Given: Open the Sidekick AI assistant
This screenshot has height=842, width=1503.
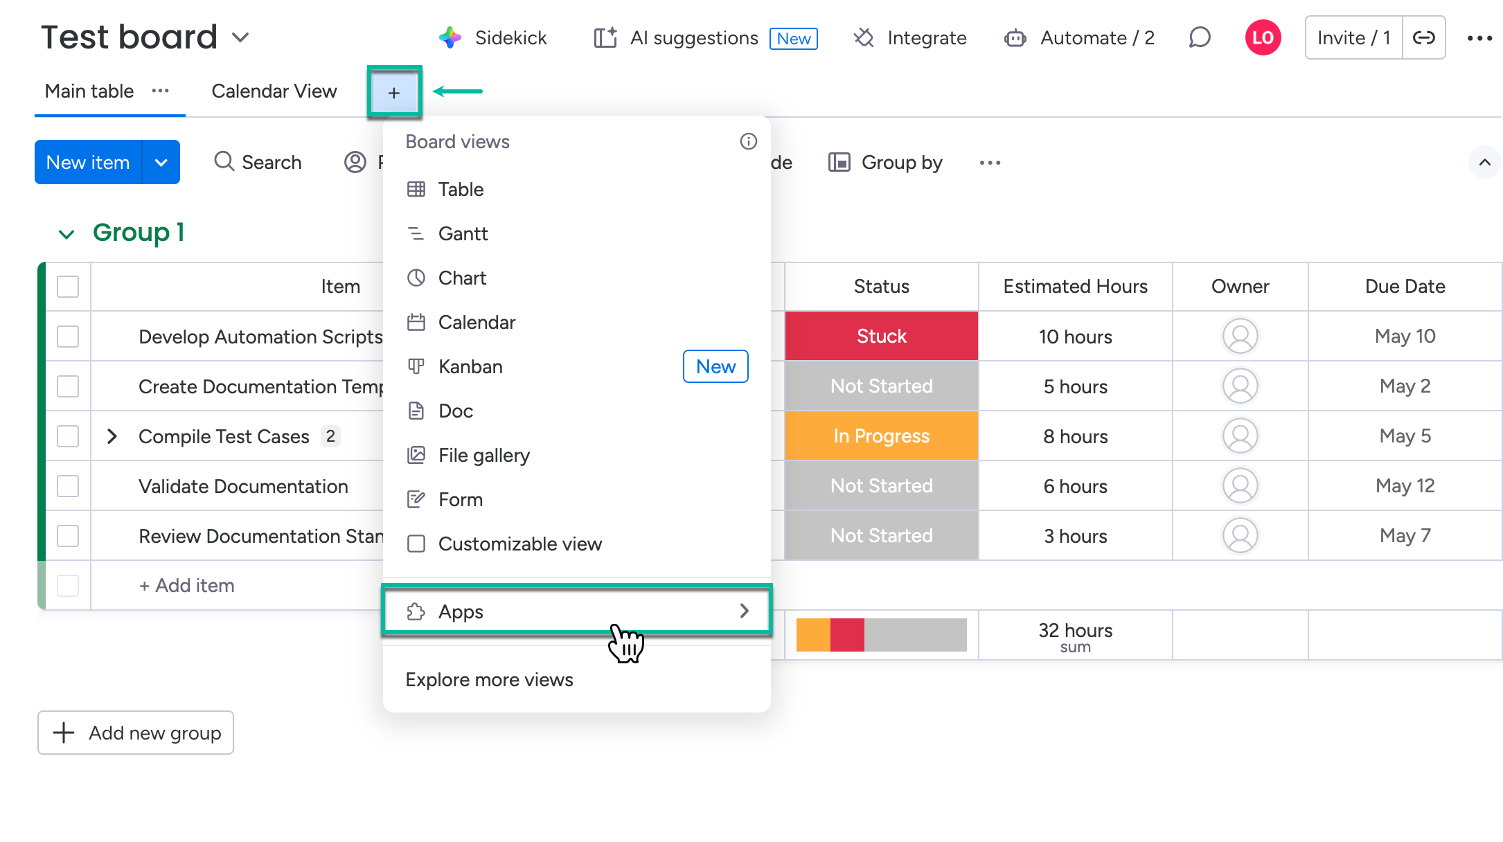Looking at the screenshot, I should [x=493, y=38].
